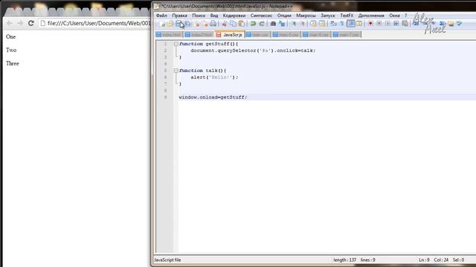Click 'length : 137' in status bar
This screenshot has width=476, height=267.
pyautogui.click(x=344, y=260)
